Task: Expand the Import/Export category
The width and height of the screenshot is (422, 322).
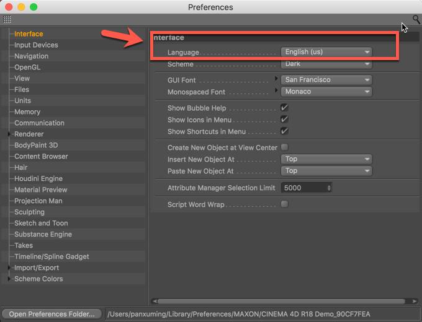Action: point(9,268)
